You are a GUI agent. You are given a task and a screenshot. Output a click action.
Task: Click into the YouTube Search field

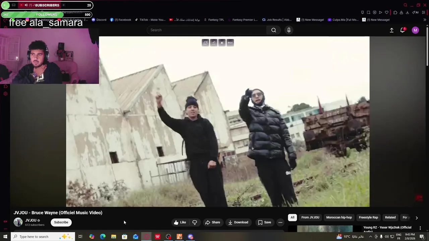(207, 30)
